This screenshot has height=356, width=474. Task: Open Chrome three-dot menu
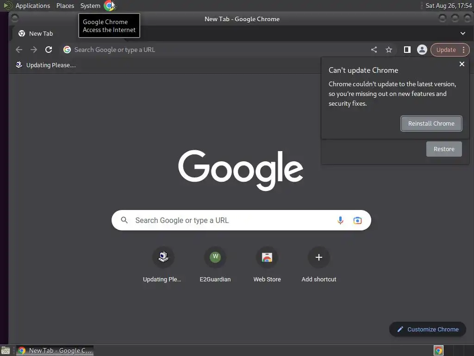point(464,50)
